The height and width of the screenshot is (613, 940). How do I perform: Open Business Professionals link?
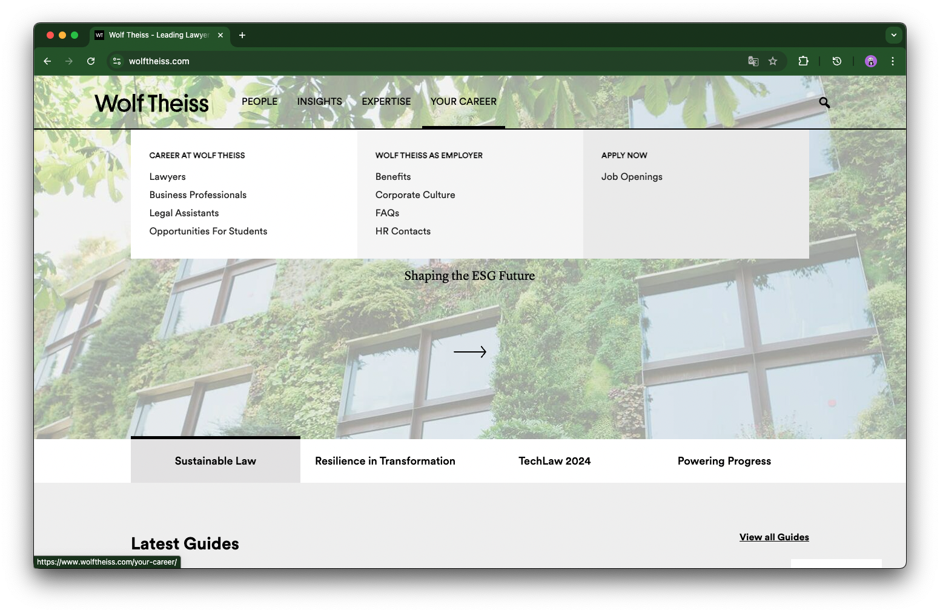click(198, 195)
